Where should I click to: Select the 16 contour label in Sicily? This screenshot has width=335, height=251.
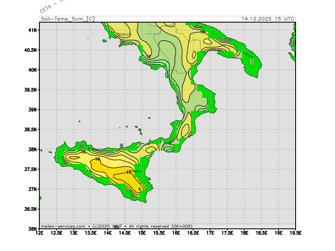point(98,159)
